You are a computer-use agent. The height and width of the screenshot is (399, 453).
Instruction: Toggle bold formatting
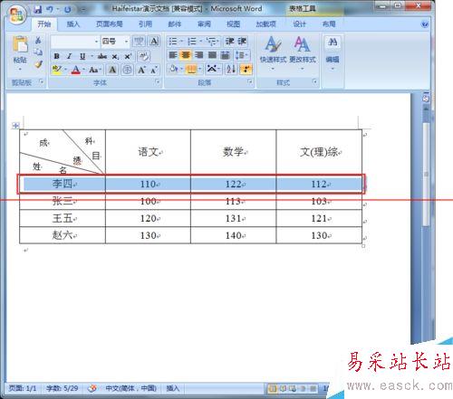56,56
